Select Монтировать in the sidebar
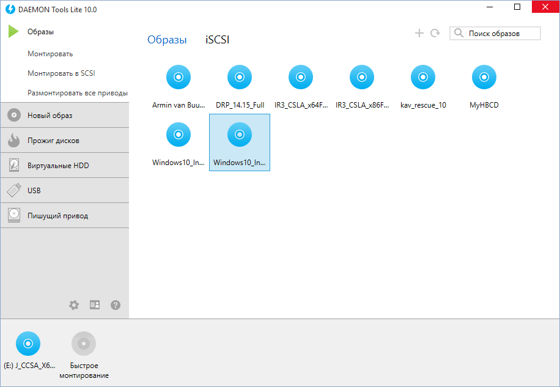Screen dimensions: 560x387 pos(50,54)
